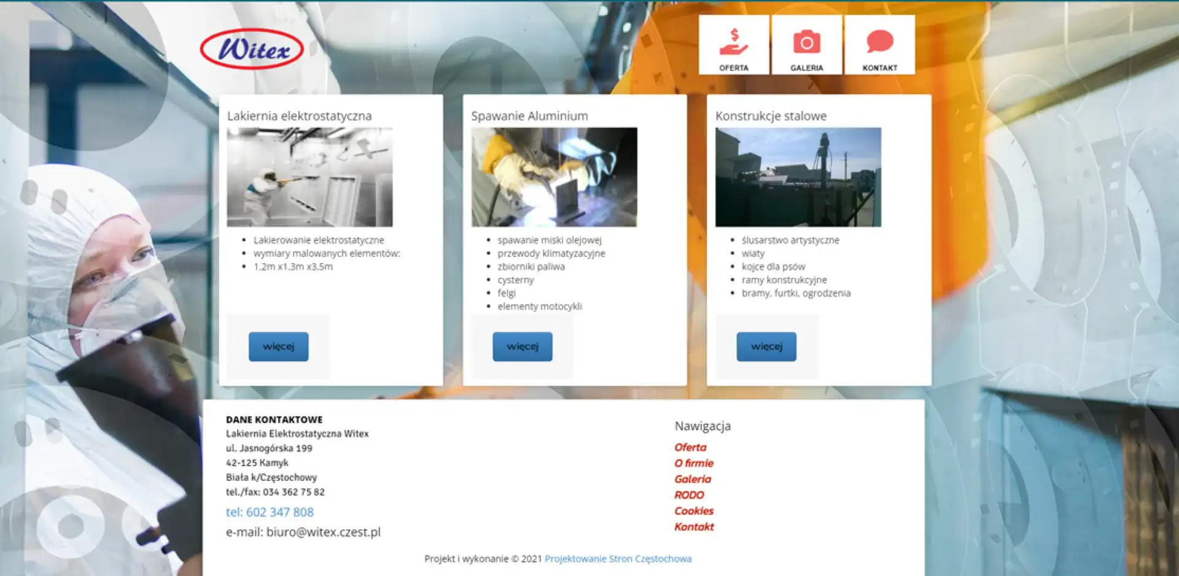Go to O firmie in footer navigation
1179x576 pixels.
click(694, 463)
